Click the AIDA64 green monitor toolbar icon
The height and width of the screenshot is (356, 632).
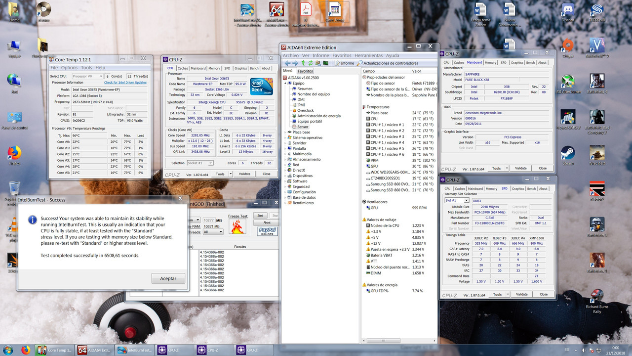point(326,63)
